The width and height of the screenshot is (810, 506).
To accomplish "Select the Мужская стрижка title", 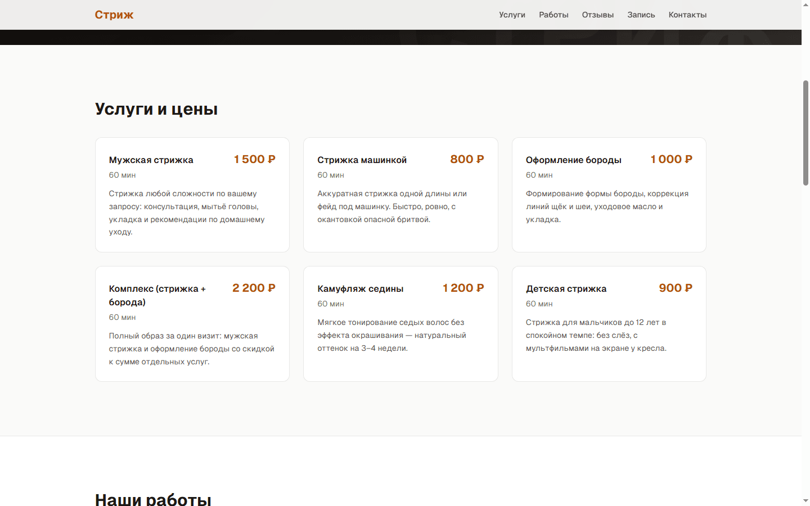I will coord(151,160).
